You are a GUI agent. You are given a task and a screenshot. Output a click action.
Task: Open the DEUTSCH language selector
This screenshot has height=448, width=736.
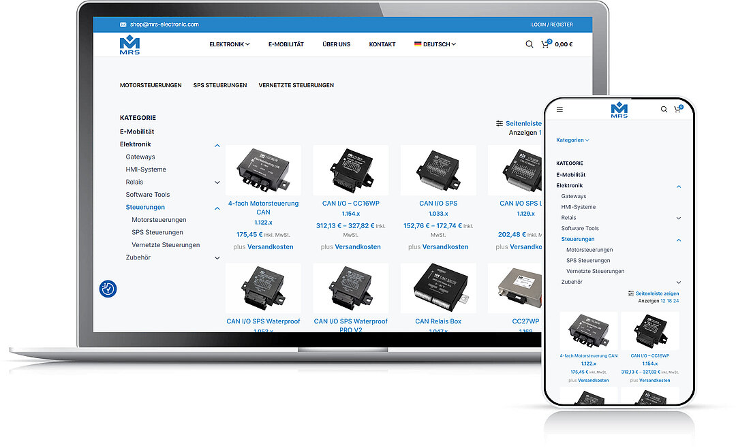point(435,44)
